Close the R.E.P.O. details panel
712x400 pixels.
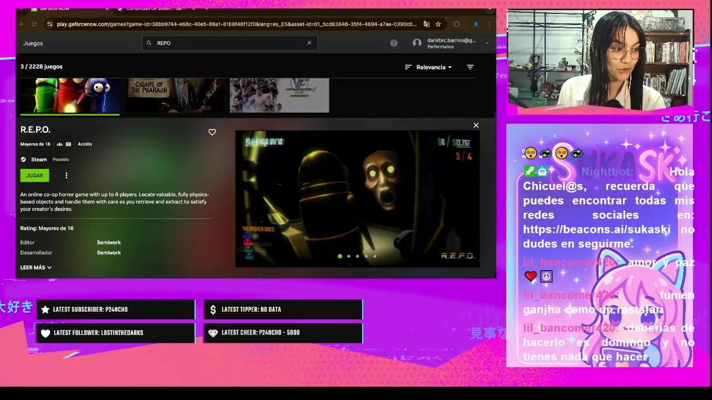pos(476,126)
